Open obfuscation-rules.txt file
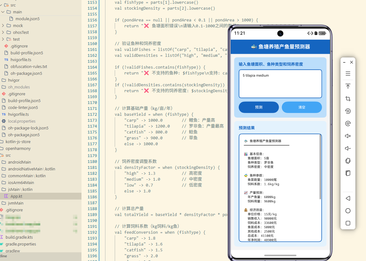The width and height of the screenshot is (366, 261). pyautogui.click(x=29, y=66)
